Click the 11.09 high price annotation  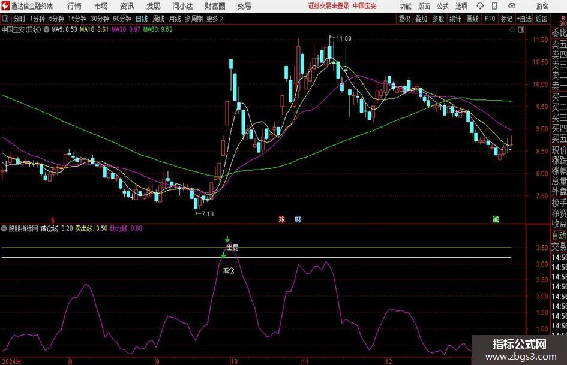(344, 39)
